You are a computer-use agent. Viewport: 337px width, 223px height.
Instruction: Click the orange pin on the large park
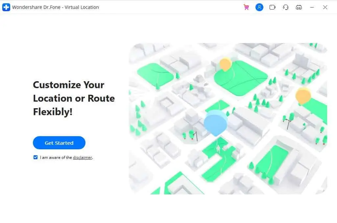(225, 64)
